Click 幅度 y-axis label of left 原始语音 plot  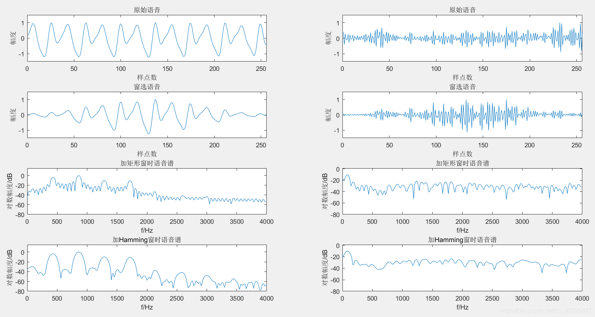pos(13,38)
